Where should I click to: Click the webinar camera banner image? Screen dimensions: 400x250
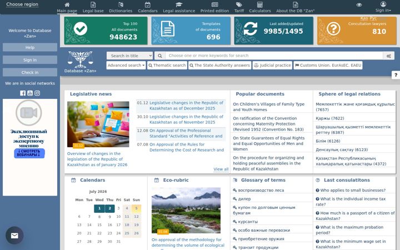[x=28, y=113]
